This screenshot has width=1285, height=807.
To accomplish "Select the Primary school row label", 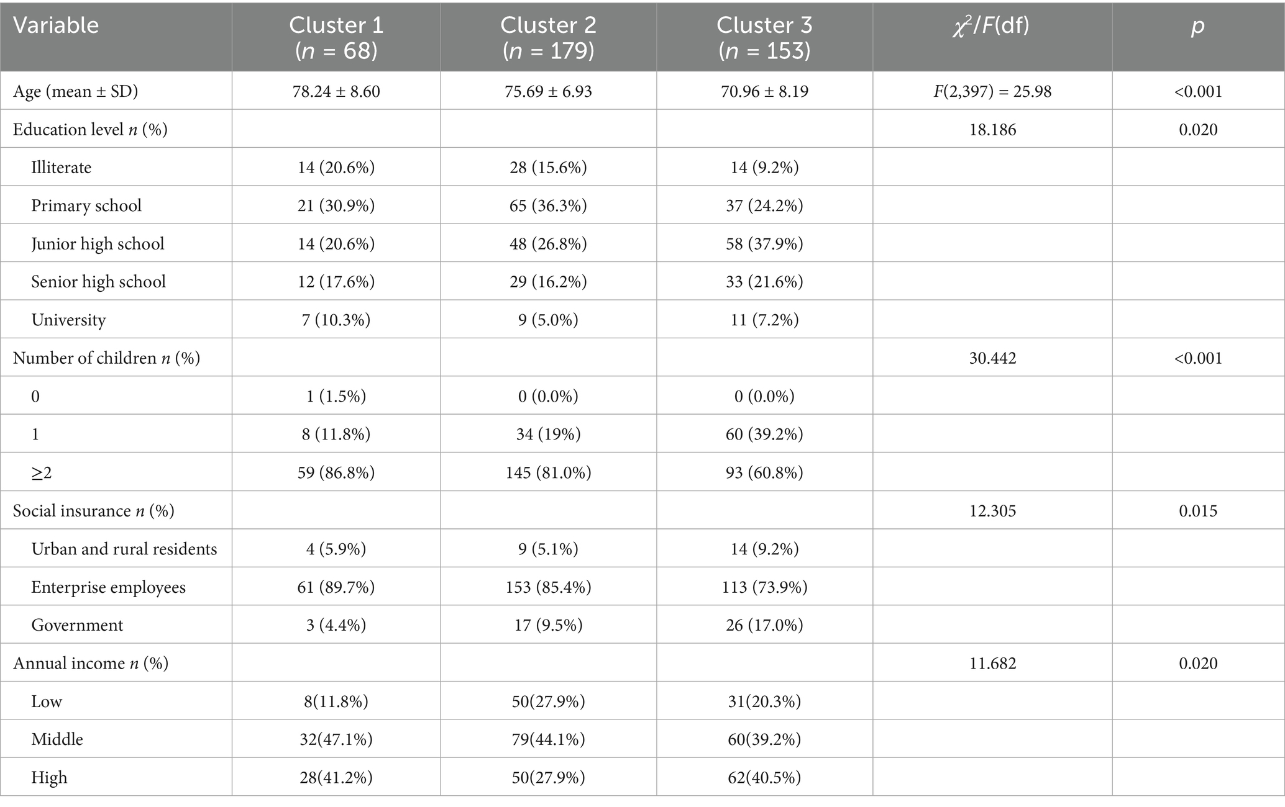I will point(86,205).
